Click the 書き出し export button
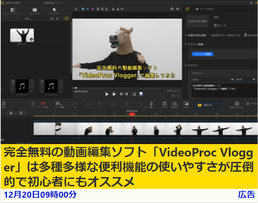The height and width of the screenshot is (203, 258). coord(207,105)
